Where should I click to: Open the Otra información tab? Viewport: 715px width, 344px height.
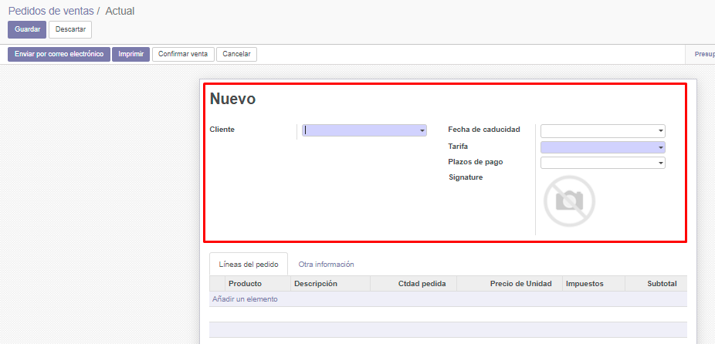(x=326, y=264)
